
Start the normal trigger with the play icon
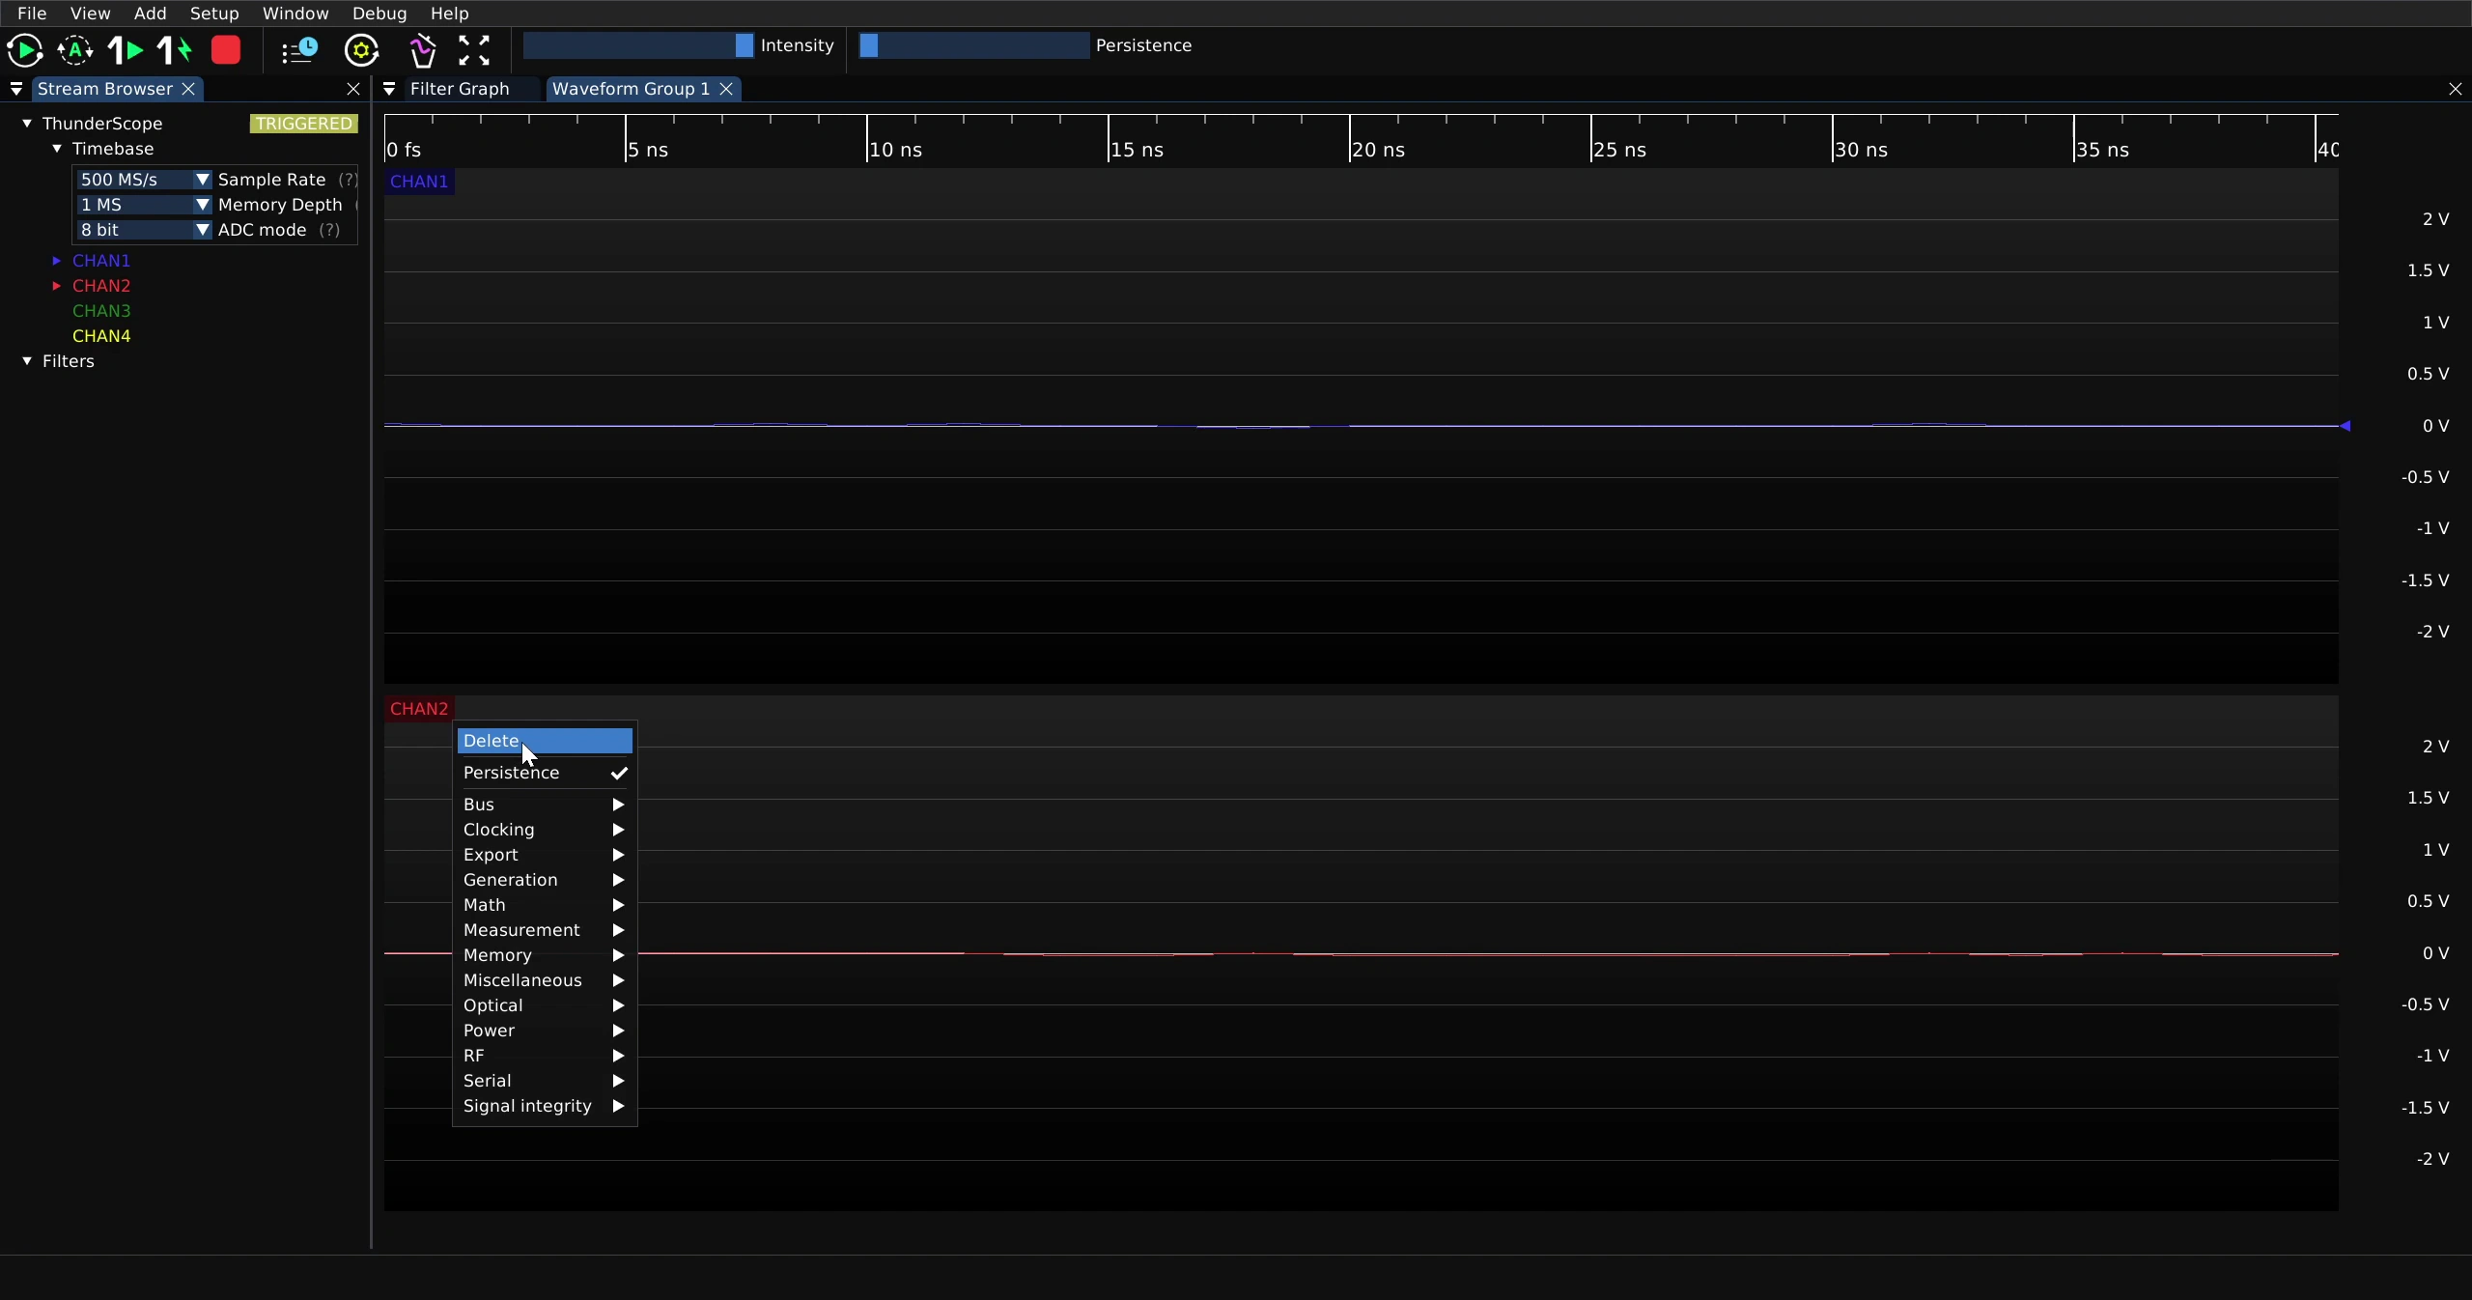(x=24, y=50)
